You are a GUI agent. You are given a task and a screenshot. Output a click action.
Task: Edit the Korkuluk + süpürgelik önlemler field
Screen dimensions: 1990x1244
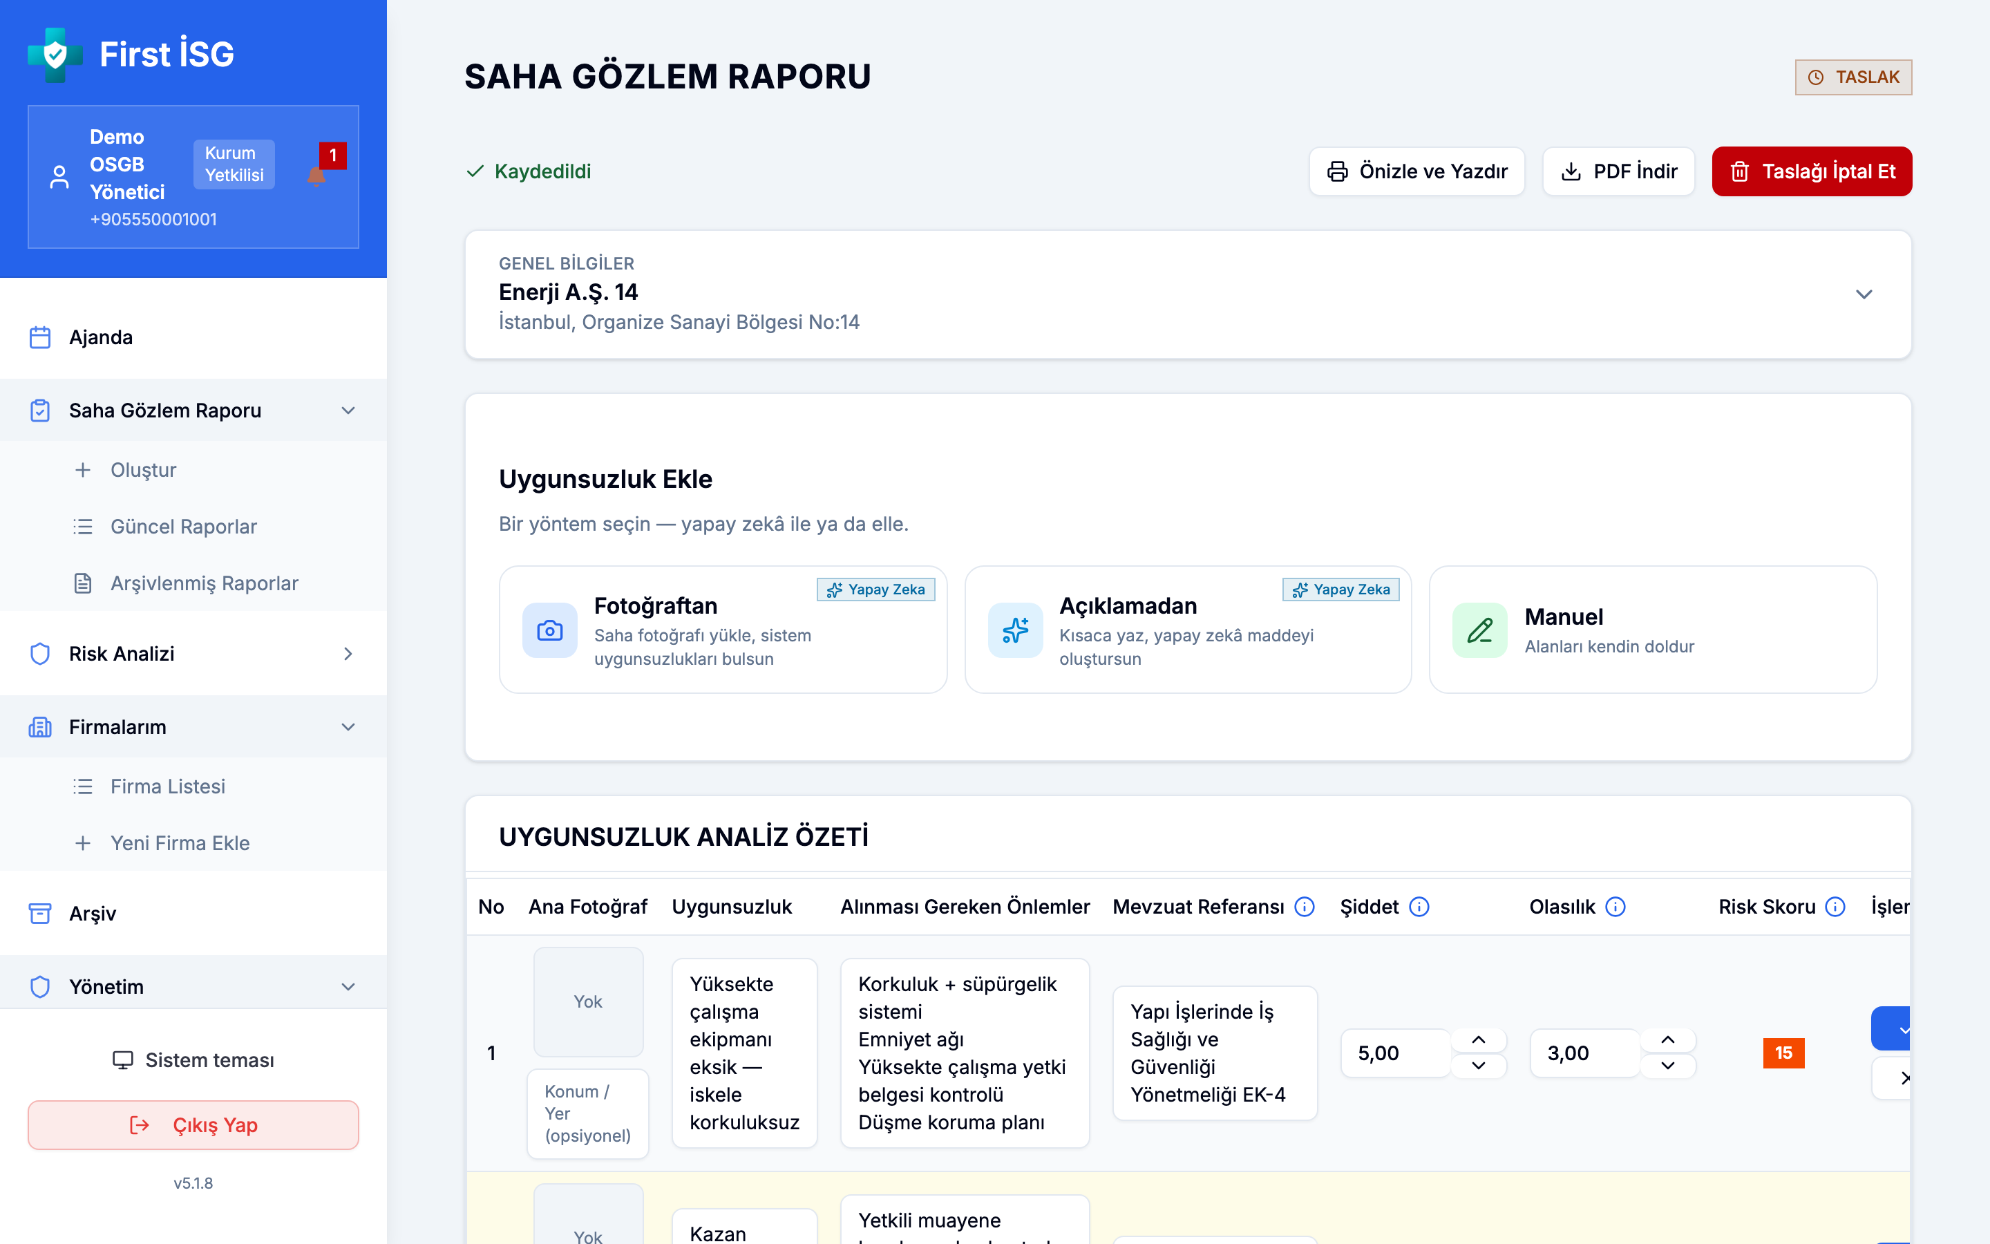click(x=965, y=1053)
